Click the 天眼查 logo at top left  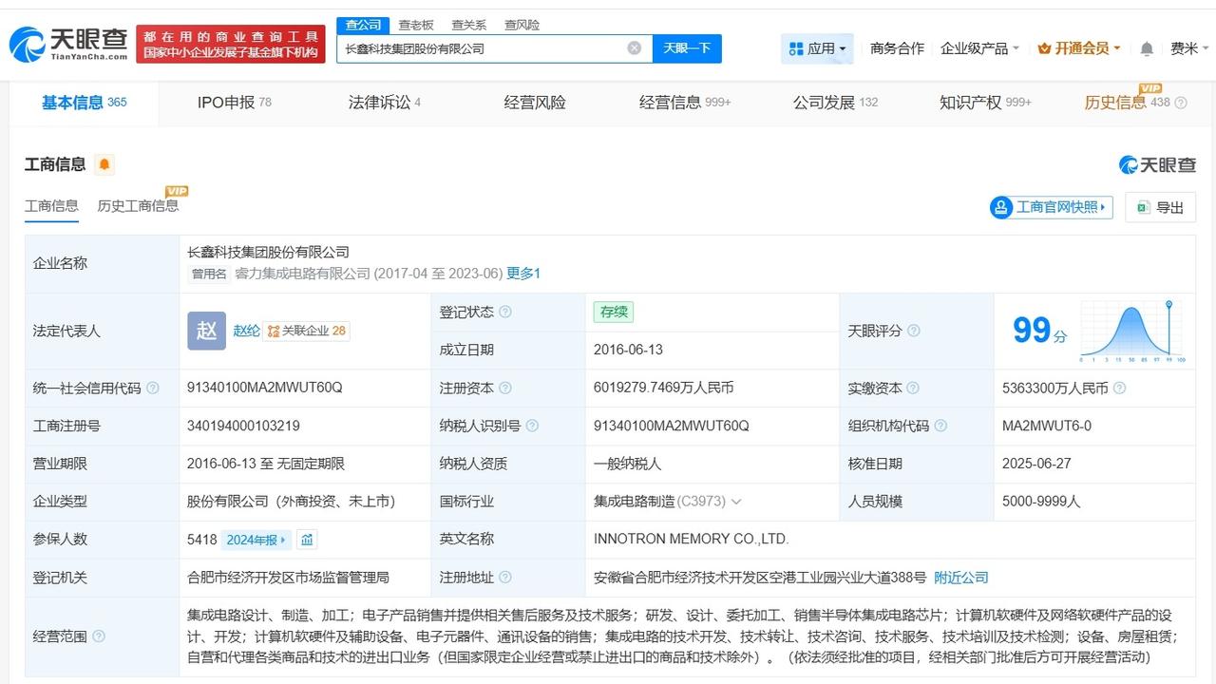coord(67,44)
